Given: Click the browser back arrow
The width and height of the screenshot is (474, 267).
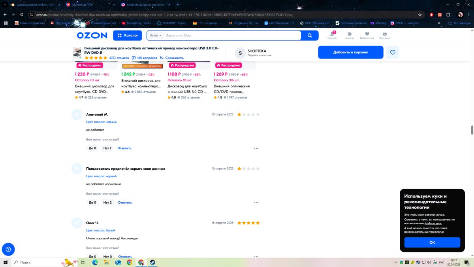Looking at the screenshot, I should (x=5, y=15).
